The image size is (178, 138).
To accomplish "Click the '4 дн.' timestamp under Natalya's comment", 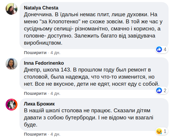I will click(55, 53).
